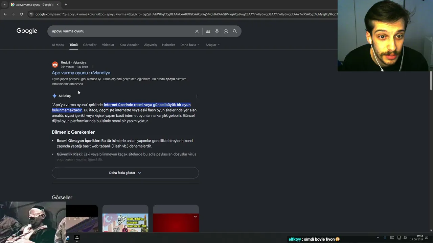Close the 'apoyu vurma oyunu' tab

point(58,5)
